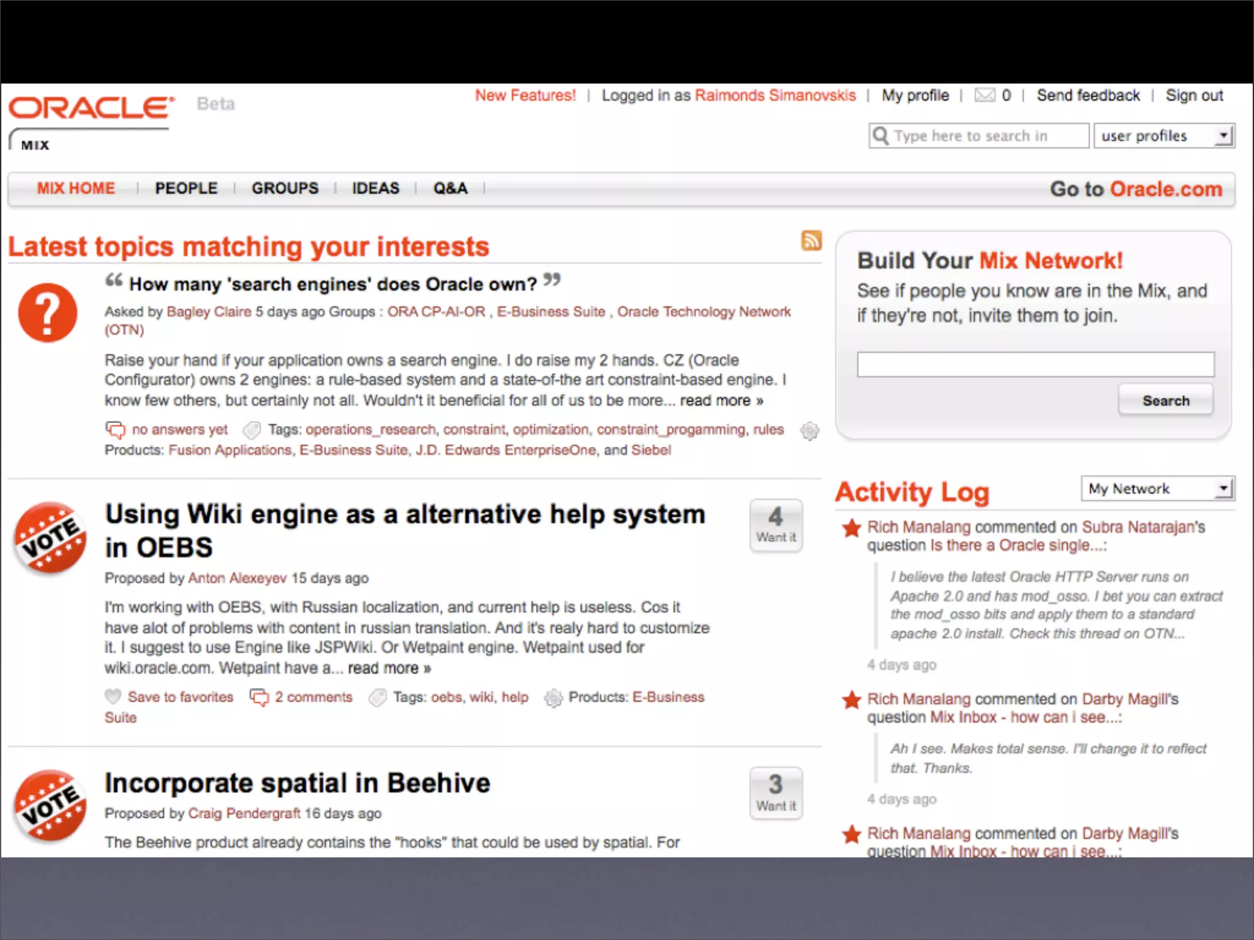Click the operations_research tag
1254x940 pixels.
coord(370,430)
